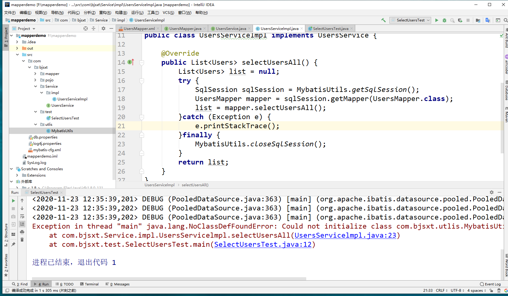Expand the mapper package

pyautogui.click(x=35, y=74)
